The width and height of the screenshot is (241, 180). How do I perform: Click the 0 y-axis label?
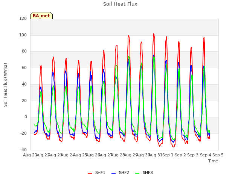[26, 117]
